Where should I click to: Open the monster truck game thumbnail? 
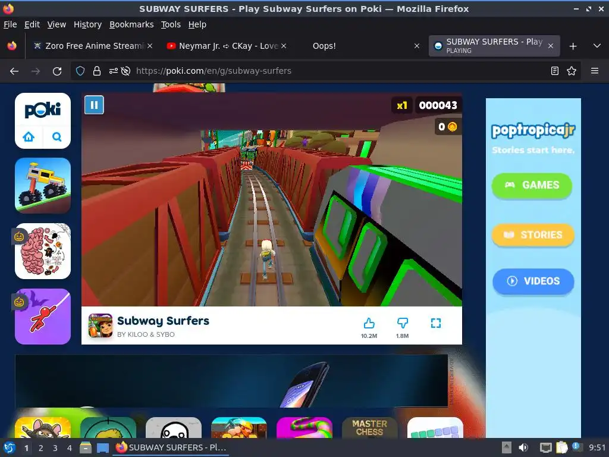pyautogui.click(x=43, y=186)
